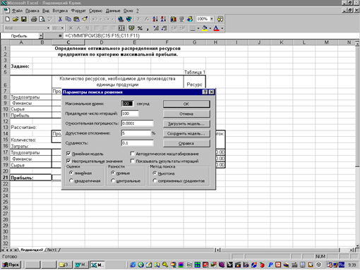Select the квадратичная radio button
Screen dimensions: 360x270
(x=71, y=180)
